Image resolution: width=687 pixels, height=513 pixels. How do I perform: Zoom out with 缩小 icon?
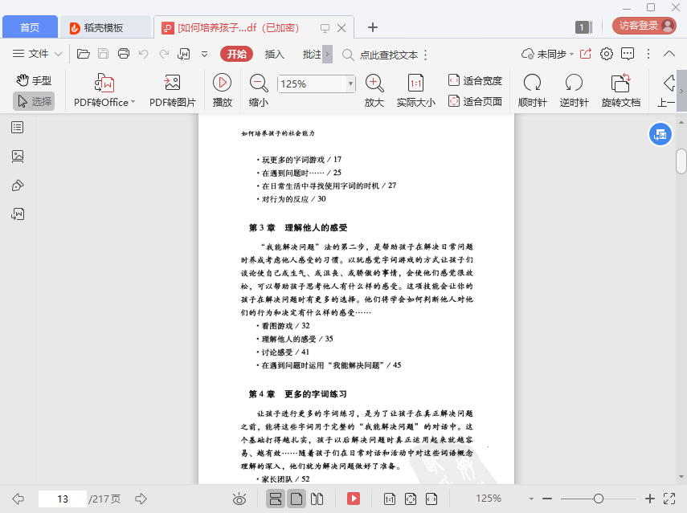coord(259,91)
